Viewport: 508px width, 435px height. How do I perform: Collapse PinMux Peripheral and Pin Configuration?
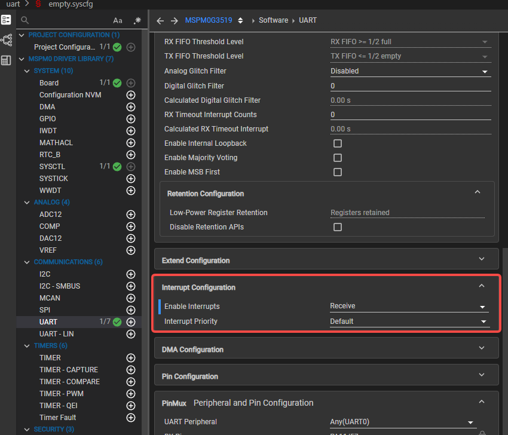click(482, 402)
